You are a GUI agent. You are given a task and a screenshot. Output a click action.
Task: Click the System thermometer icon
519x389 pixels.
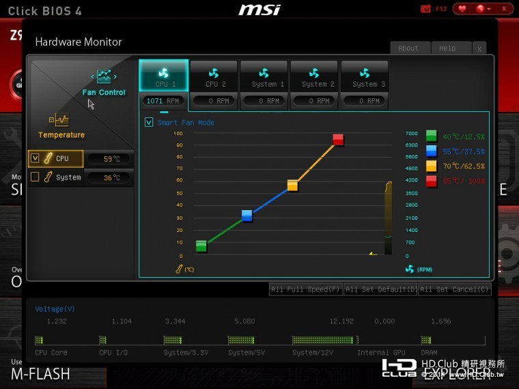click(x=48, y=177)
